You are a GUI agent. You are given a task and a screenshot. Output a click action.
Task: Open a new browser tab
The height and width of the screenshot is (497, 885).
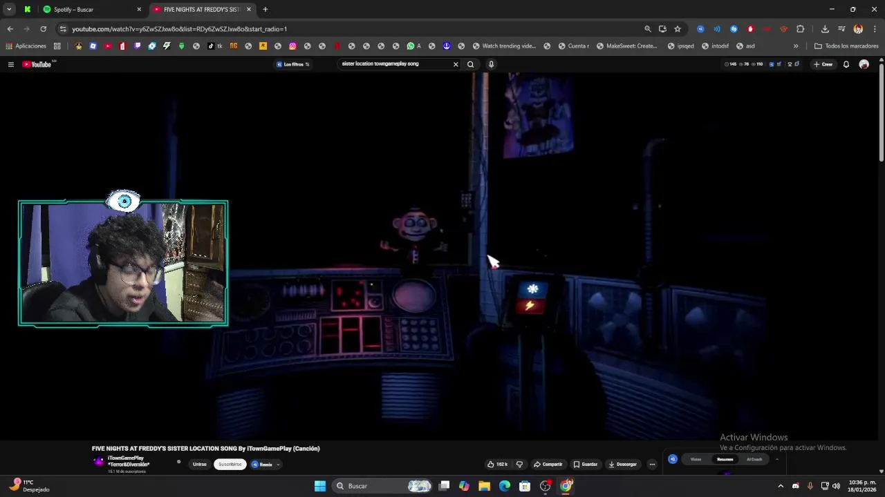265,10
